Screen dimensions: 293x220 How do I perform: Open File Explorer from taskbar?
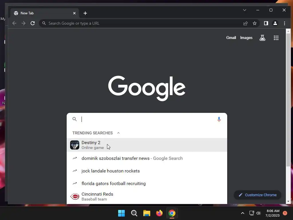(147, 213)
